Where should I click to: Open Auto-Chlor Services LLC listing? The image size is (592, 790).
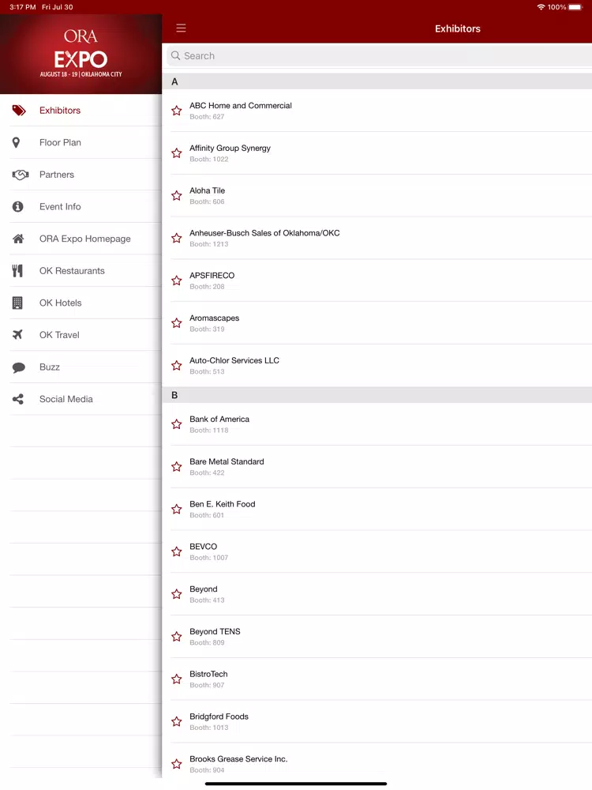click(x=377, y=365)
